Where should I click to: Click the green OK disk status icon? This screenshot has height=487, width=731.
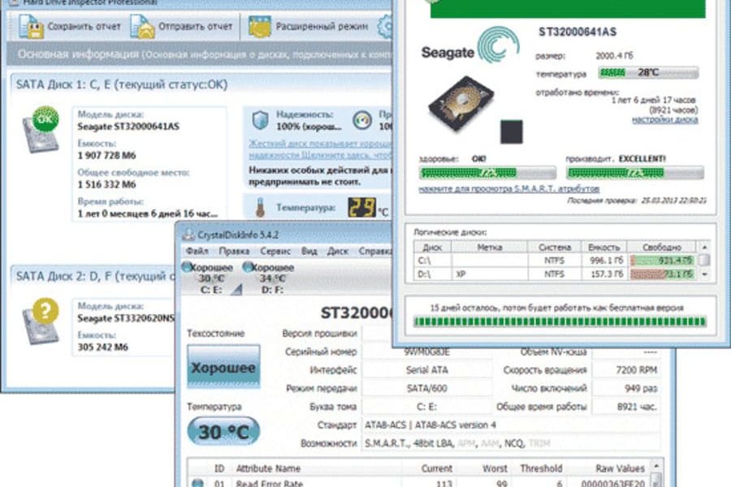(43, 123)
